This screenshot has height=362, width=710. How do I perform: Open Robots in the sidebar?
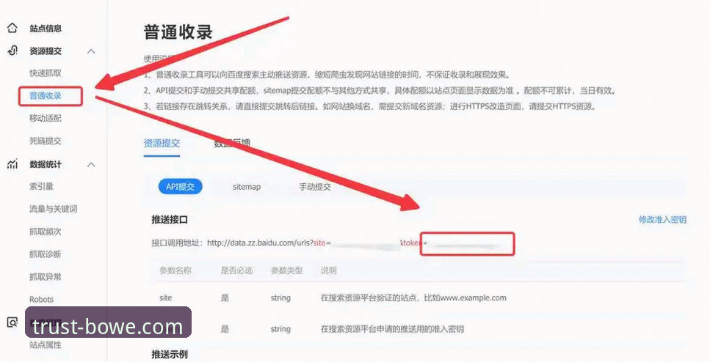41,299
